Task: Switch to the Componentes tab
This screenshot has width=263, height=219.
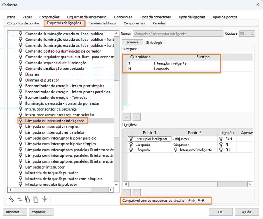Action: point(134,23)
